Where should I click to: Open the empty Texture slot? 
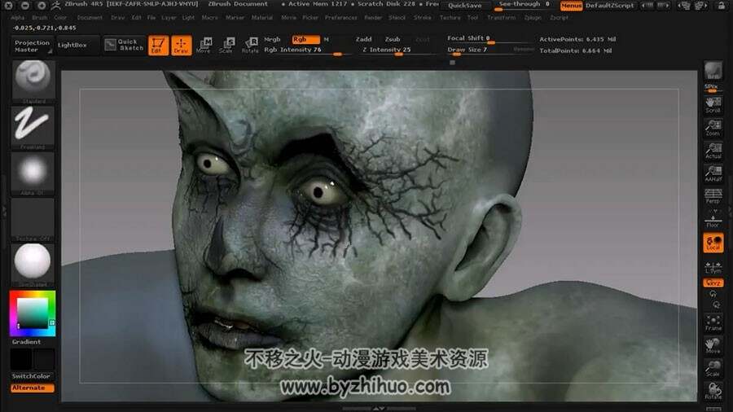(x=33, y=218)
